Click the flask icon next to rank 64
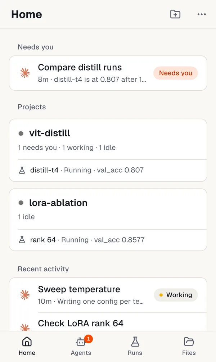Screen dimensions: 216x362 pos(22,240)
